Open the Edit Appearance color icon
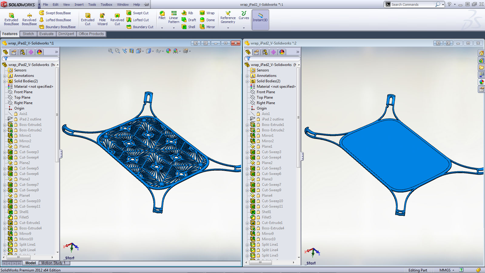 pyautogui.click(x=169, y=51)
